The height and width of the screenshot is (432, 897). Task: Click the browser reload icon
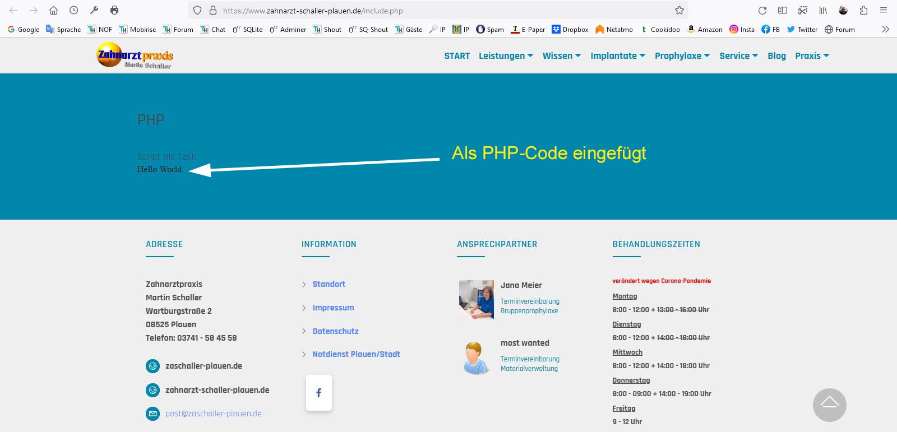click(x=762, y=11)
